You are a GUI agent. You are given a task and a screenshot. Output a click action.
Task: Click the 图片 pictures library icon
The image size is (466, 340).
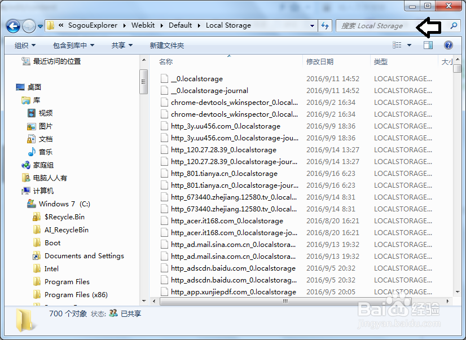pos(32,126)
